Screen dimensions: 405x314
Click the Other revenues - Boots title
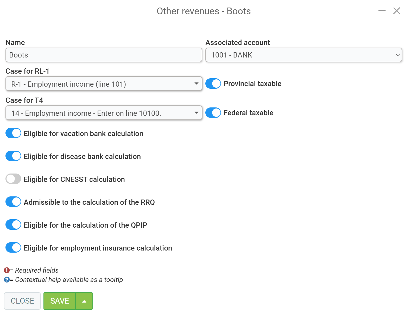tap(204, 11)
